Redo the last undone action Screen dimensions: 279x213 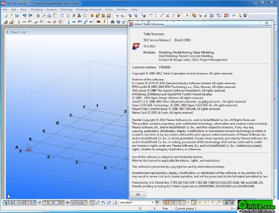30,16
